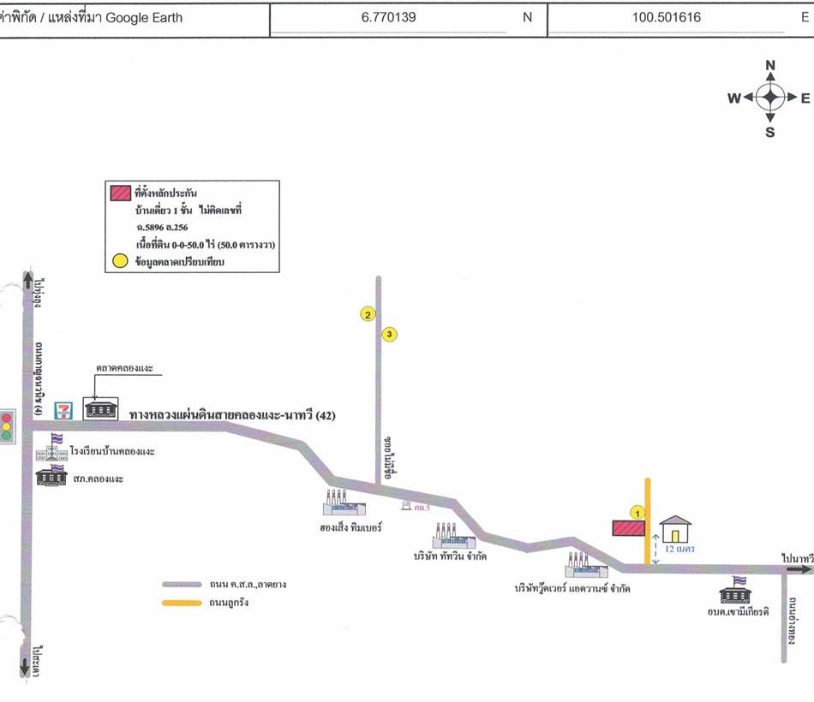Click the traffic light icon
Image resolution: width=814 pixels, height=702 pixels.
[7, 424]
